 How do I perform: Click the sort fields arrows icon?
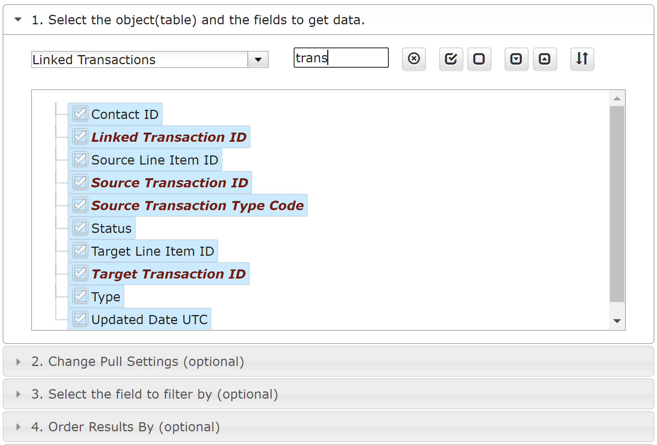[582, 59]
